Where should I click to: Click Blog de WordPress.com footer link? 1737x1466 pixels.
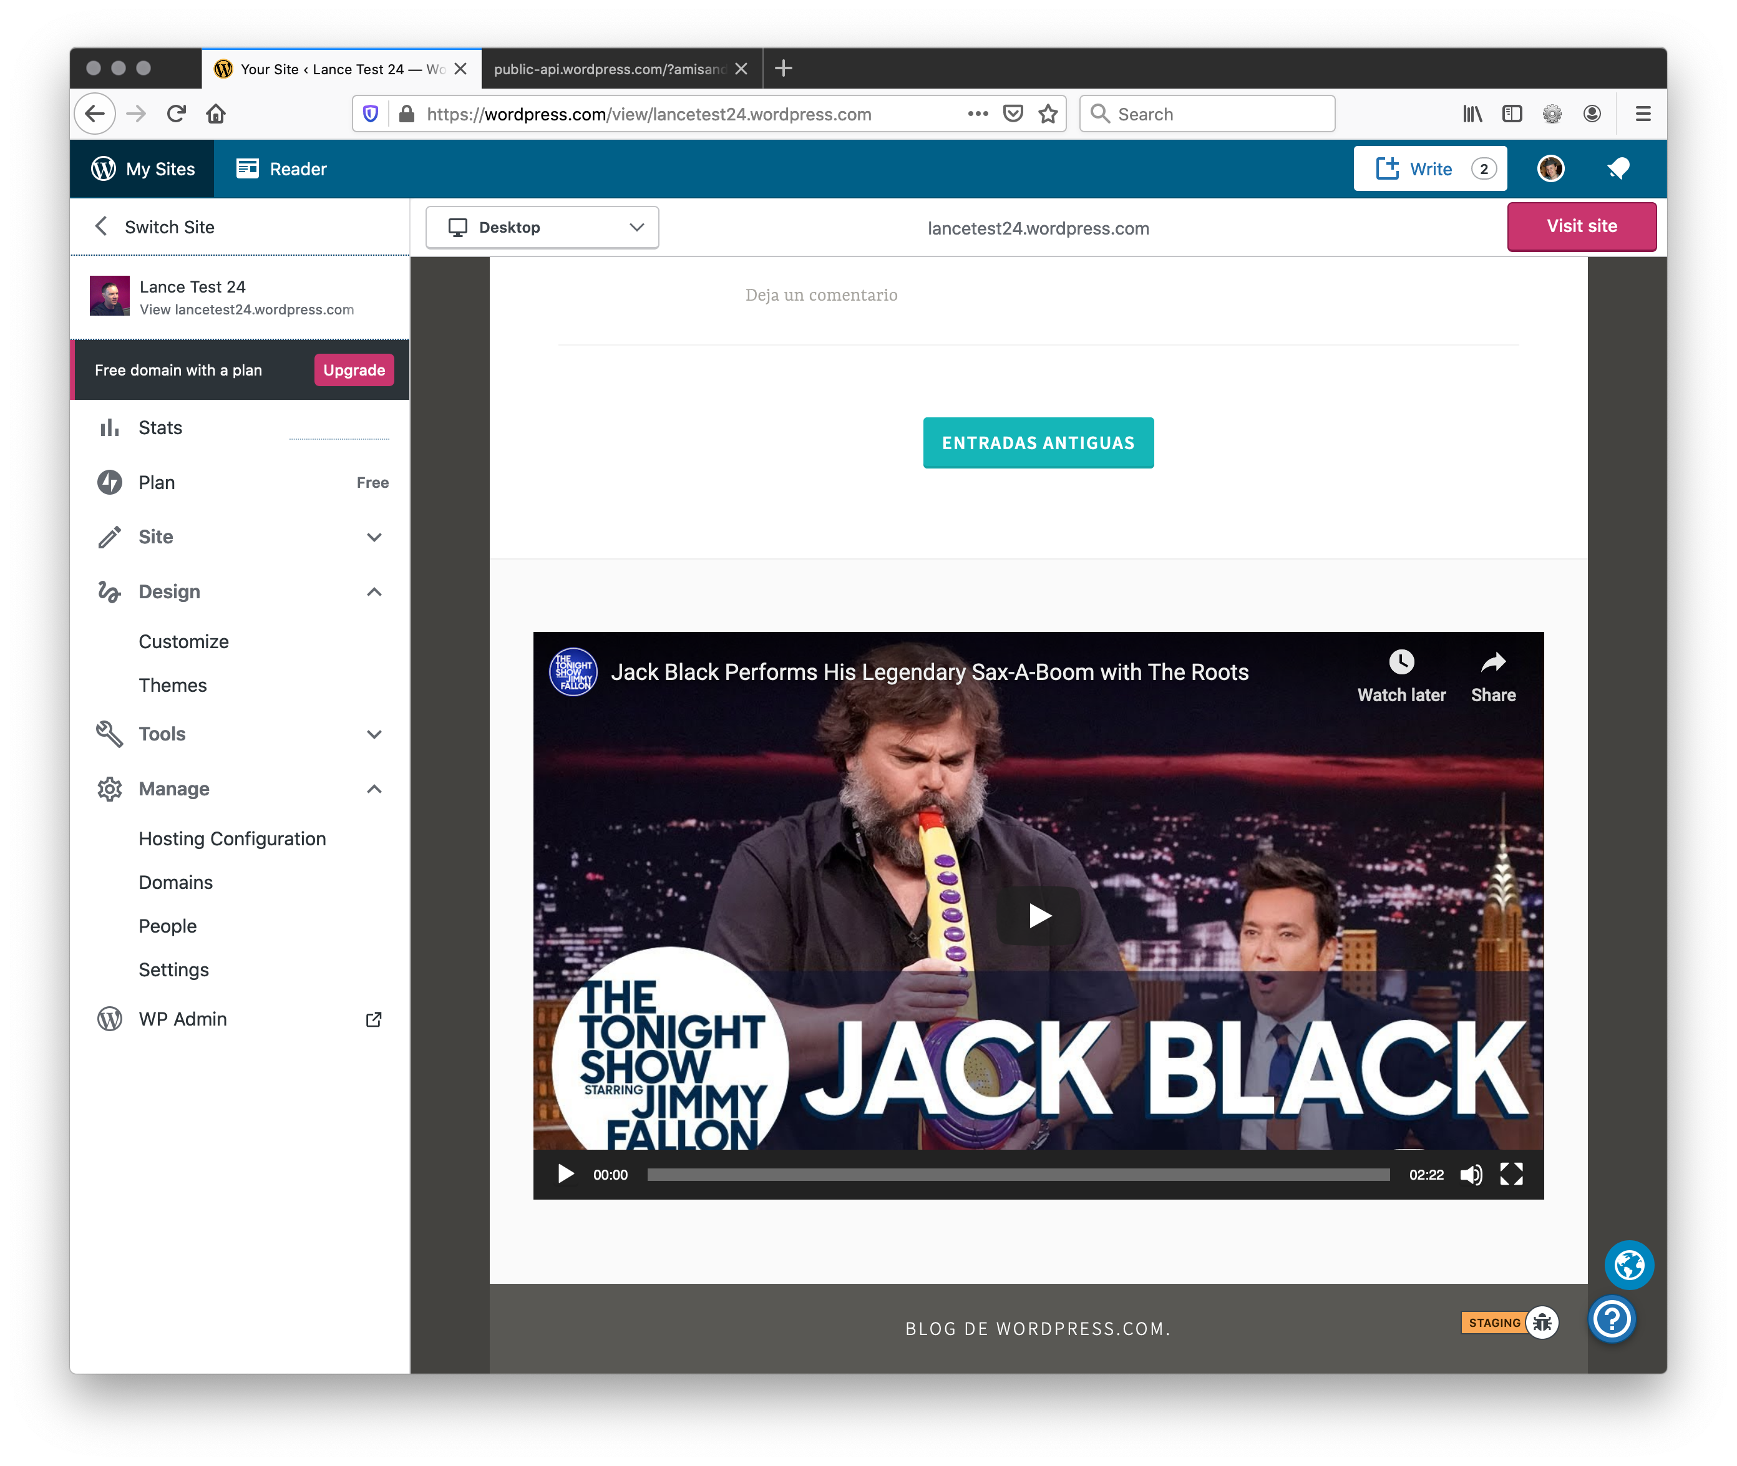[x=1037, y=1329]
